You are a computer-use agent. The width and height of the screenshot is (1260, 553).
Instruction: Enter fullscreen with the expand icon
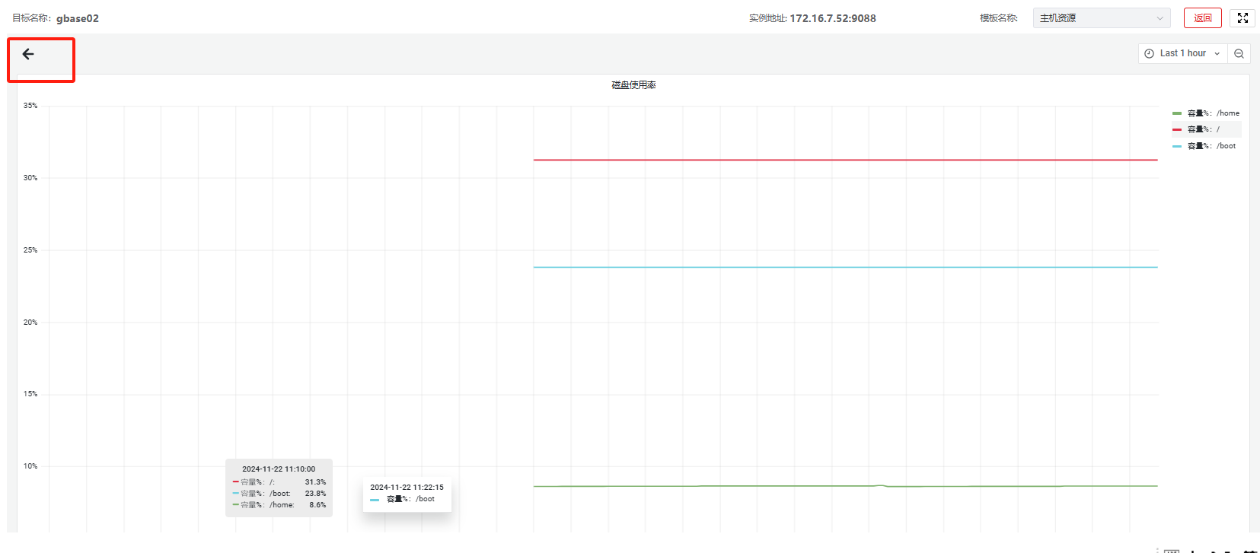[x=1242, y=18]
